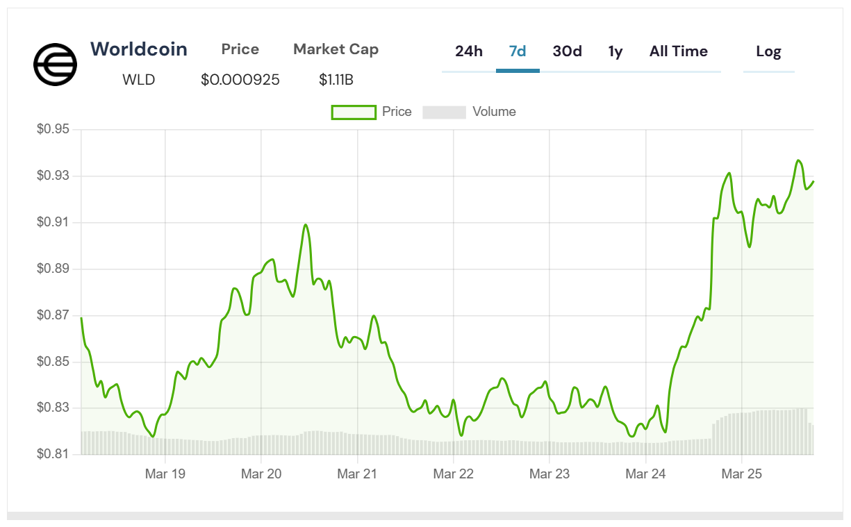Click the $0.95 y-axis label

click(x=53, y=130)
